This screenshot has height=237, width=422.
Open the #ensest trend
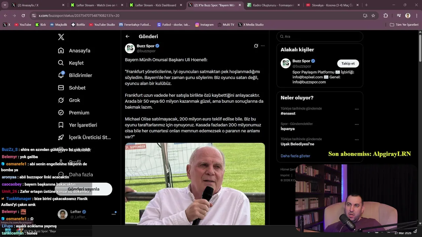[x=288, y=114]
